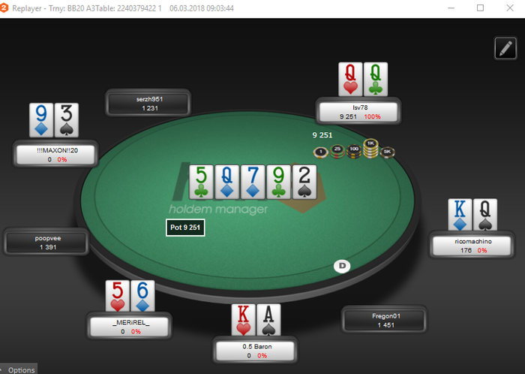Click 0.5 Baron's Ace of spades card
This screenshot has height=374, width=525.
pos(268,320)
